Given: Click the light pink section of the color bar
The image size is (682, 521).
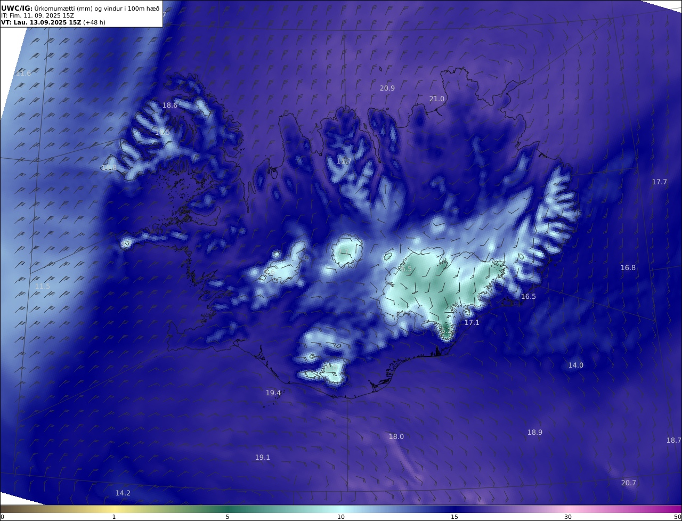Looking at the screenshot, I should (x=568, y=509).
